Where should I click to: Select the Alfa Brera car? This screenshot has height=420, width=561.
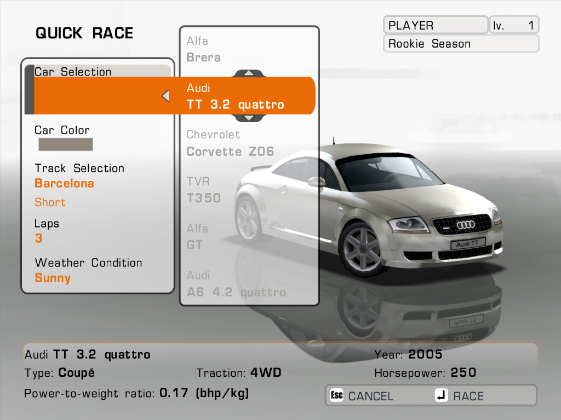[x=204, y=49]
